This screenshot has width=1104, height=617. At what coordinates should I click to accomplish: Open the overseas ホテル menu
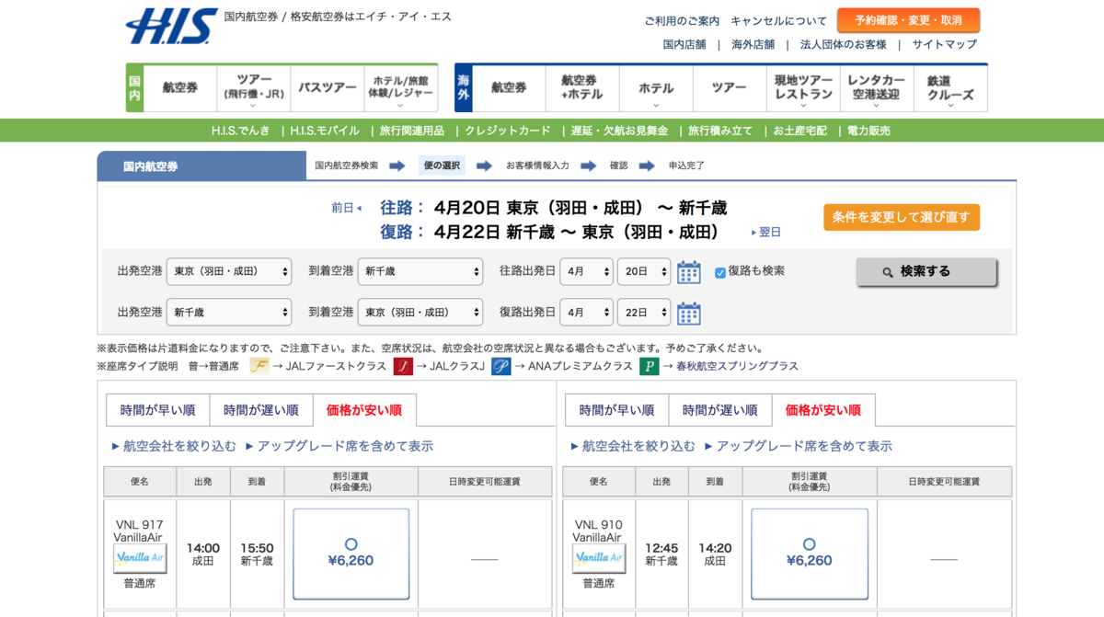(x=656, y=88)
